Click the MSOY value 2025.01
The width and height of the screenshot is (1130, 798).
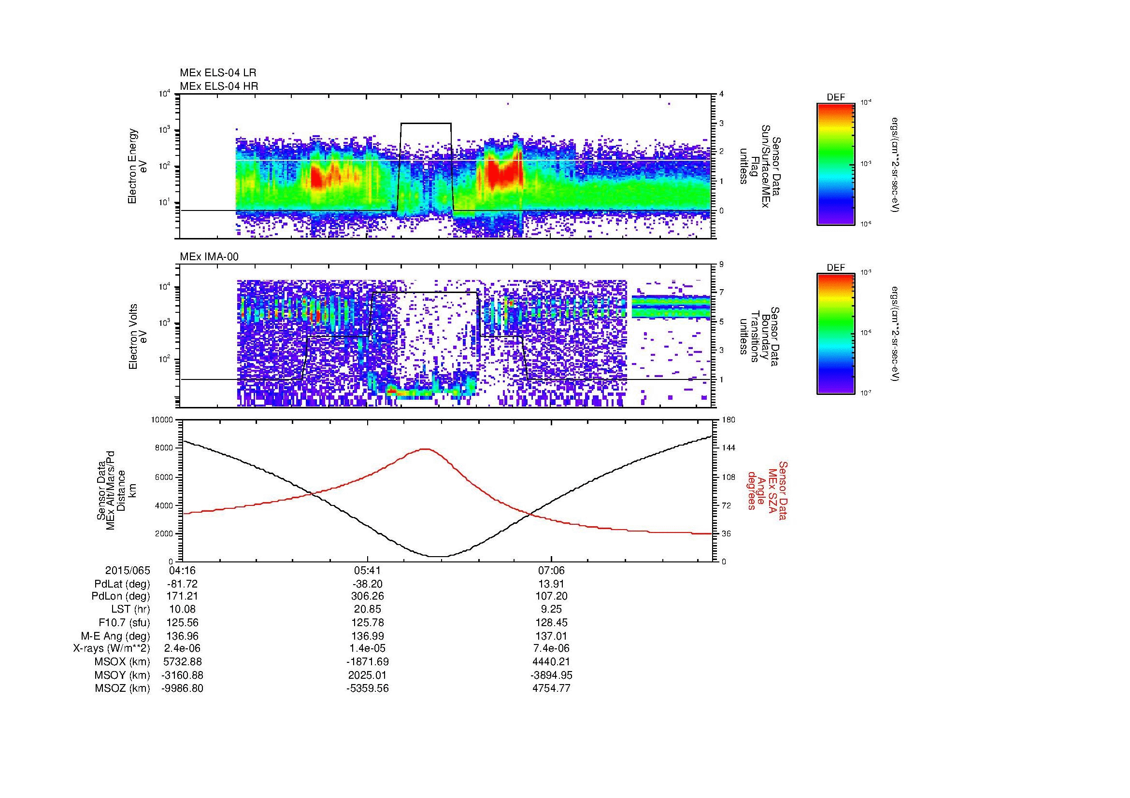367,675
